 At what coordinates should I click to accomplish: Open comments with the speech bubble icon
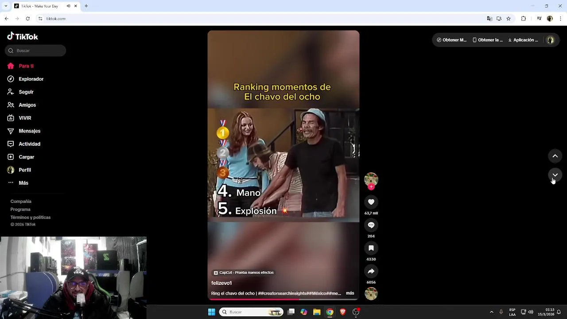pos(371,225)
